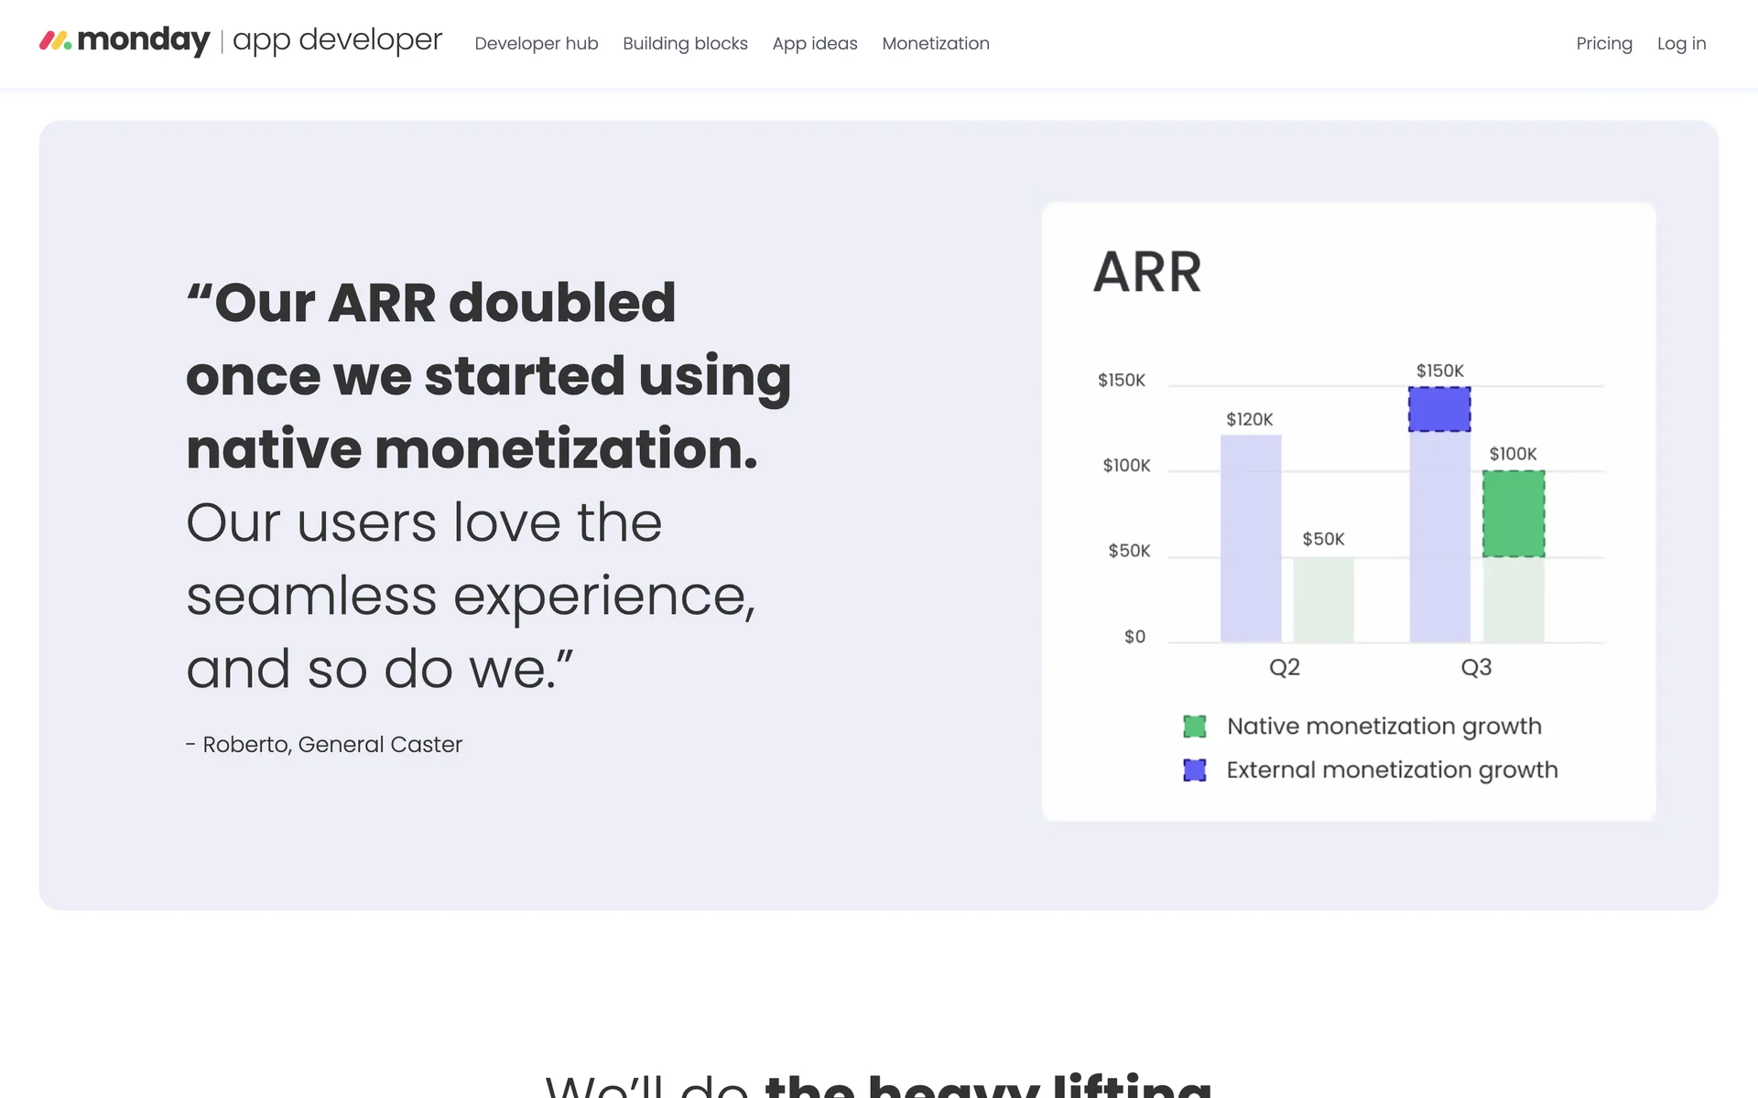
Task: Click the green dashed $100K bar segment
Action: coord(1513,513)
